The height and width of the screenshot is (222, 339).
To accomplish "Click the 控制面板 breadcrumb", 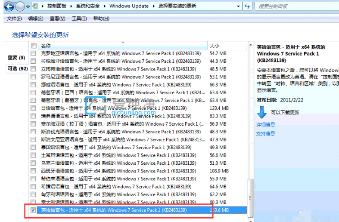I will [57, 6].
